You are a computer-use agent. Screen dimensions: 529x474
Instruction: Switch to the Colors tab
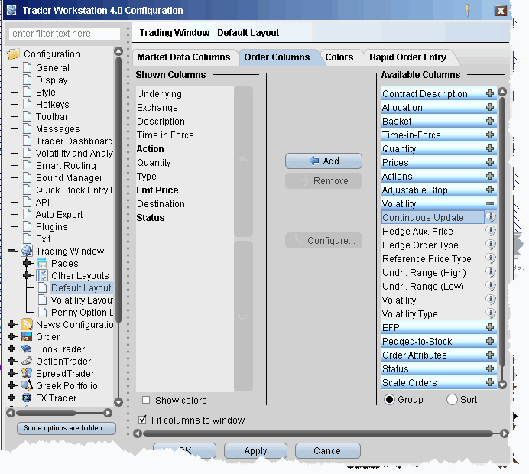point(339,57)
